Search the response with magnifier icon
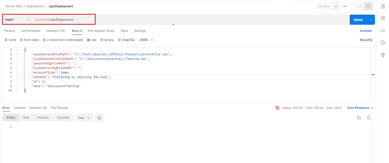Screen dimensions: 389x163 coord(369,118)
